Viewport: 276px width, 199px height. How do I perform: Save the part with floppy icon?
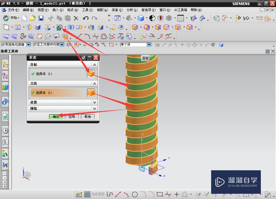41,18
